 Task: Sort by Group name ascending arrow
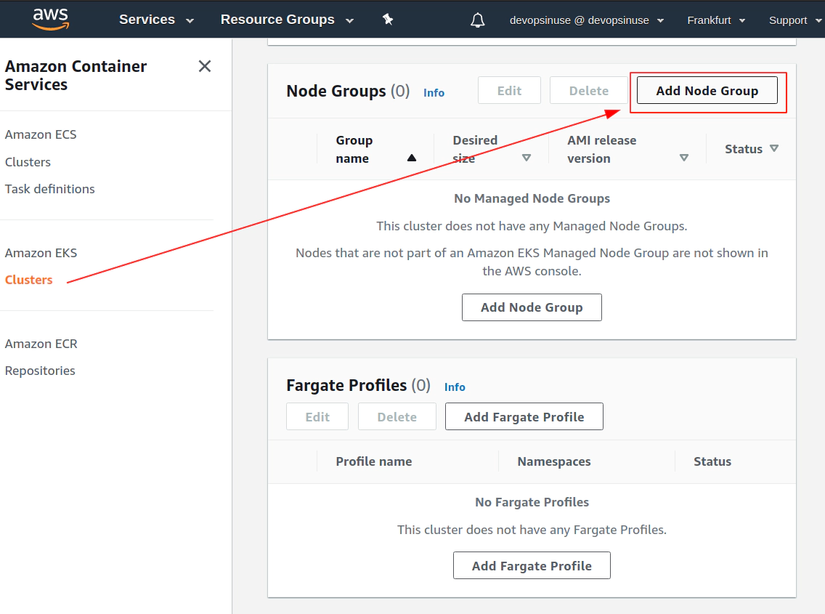point(412,158)
